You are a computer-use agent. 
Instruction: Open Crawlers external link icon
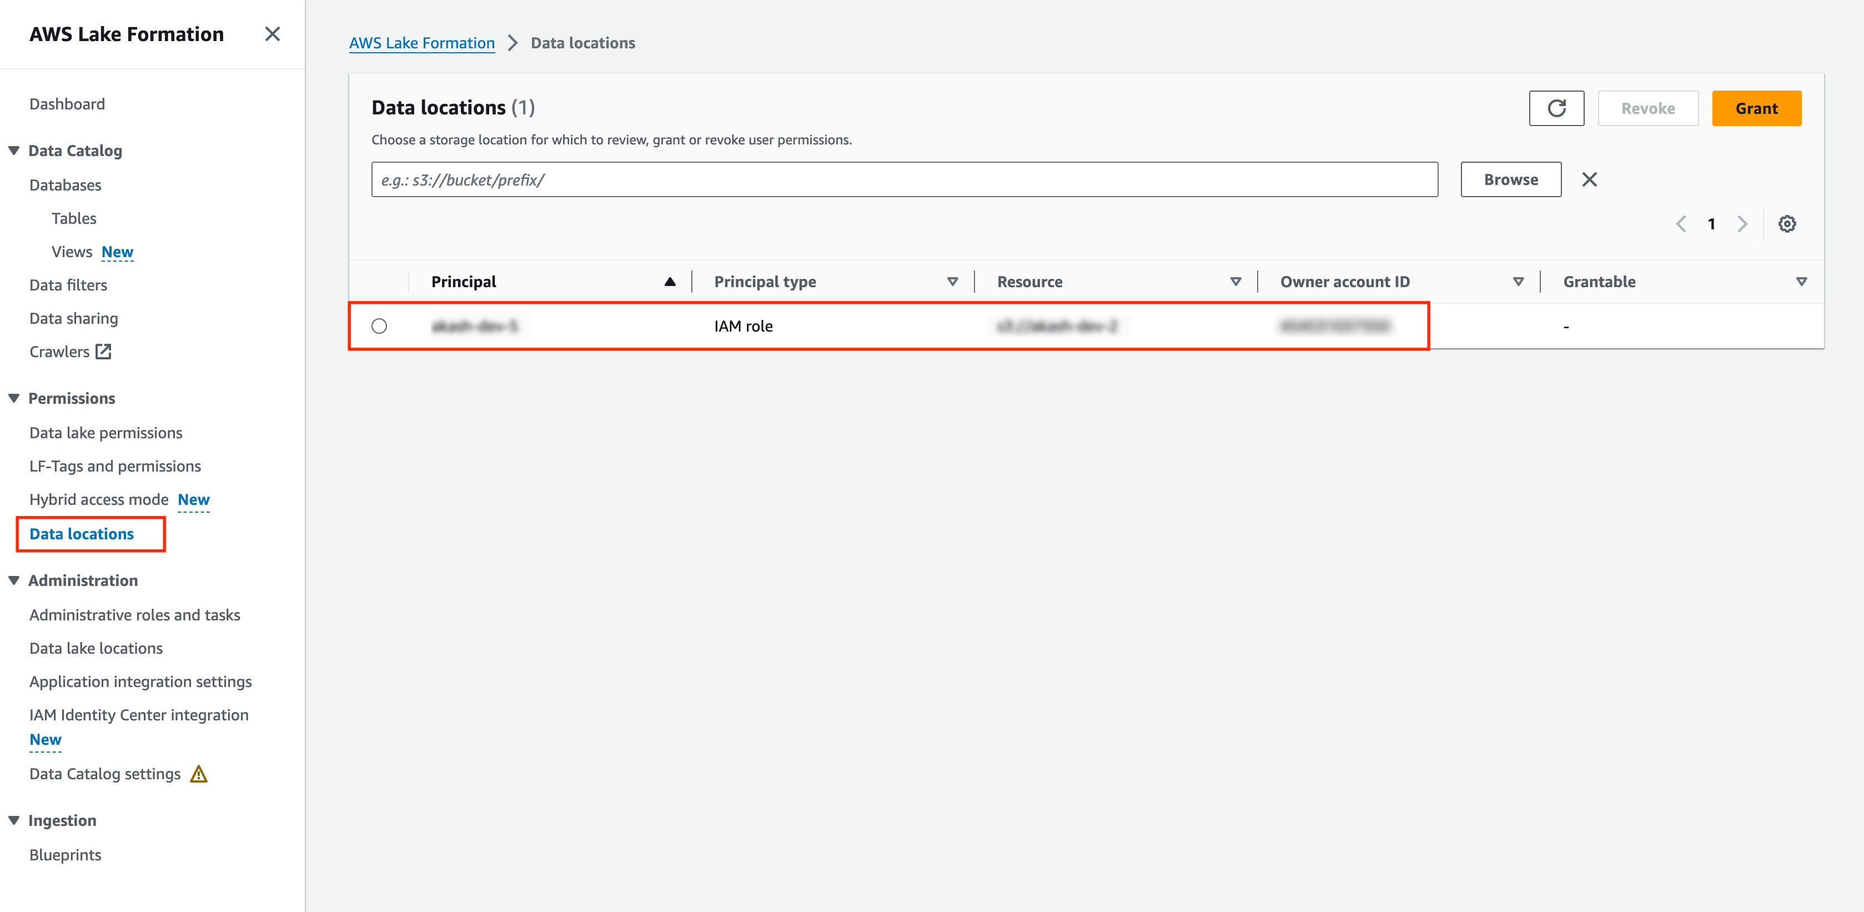(x=103, y=352)
